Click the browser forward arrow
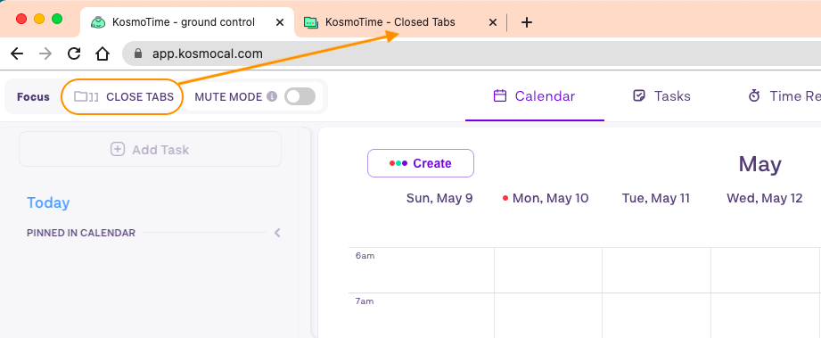821x338 pixels. (x=45, y=54)
